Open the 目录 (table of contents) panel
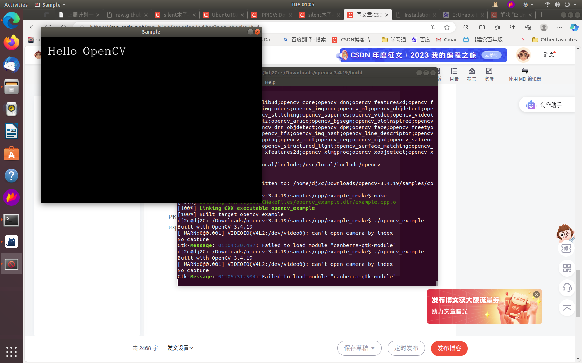The height and width of the screenshot is (363, 582). click(454, 74)
